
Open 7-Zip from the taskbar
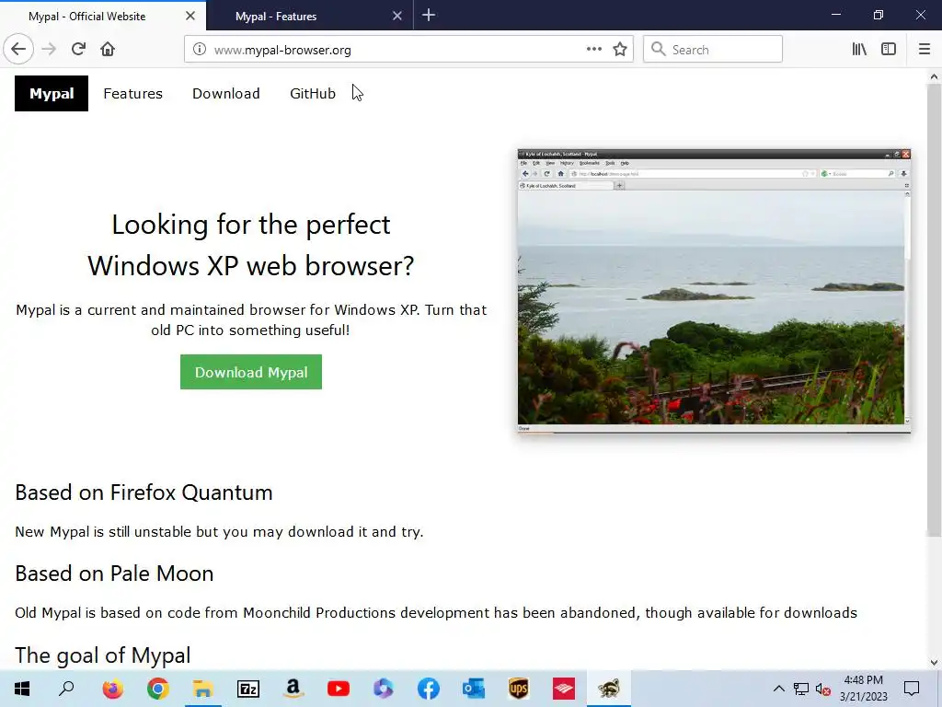pos(248,689)
